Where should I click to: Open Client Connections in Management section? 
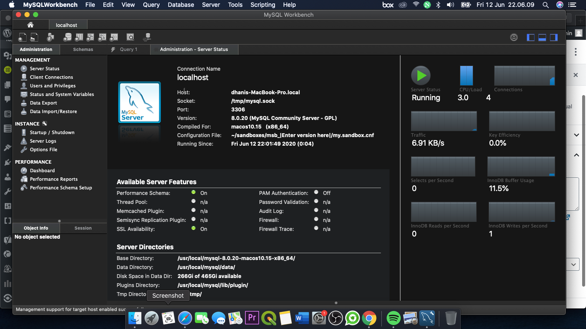[x=51, y=77]
